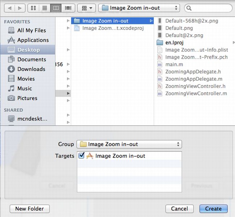
Task: Open the Group popup menu
Action: pos(129,144)
